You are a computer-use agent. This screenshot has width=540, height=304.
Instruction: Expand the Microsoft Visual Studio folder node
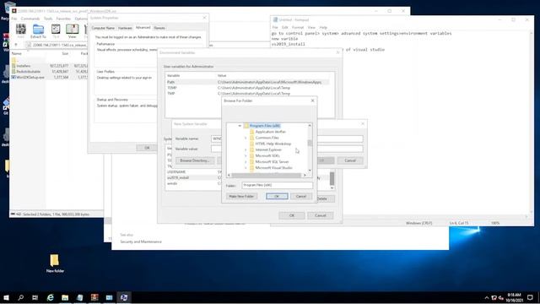[246, 168]
